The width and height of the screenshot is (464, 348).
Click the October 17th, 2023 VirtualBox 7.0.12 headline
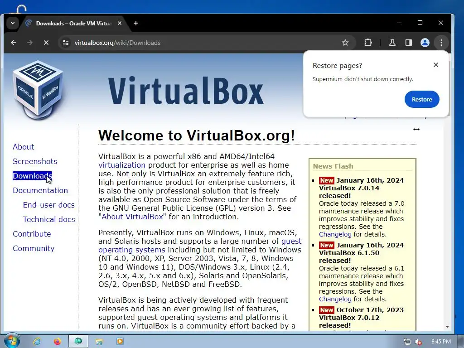pos(361,318)
